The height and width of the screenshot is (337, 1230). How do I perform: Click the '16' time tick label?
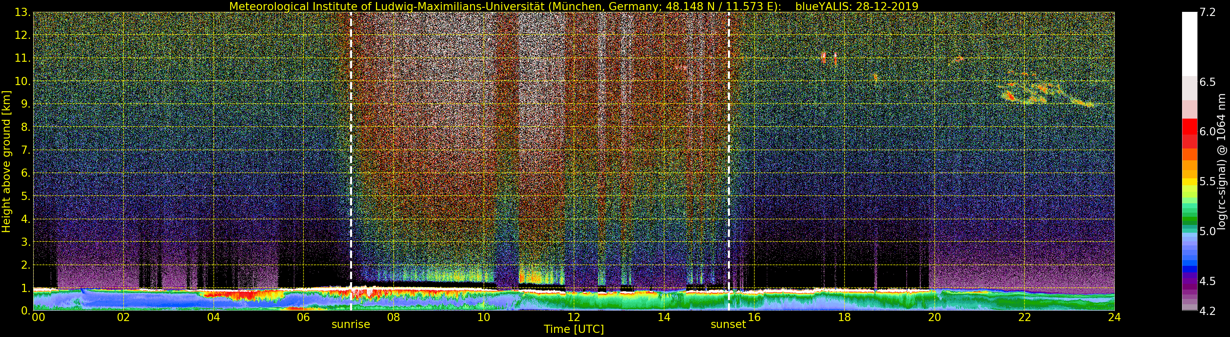point(755,317)
